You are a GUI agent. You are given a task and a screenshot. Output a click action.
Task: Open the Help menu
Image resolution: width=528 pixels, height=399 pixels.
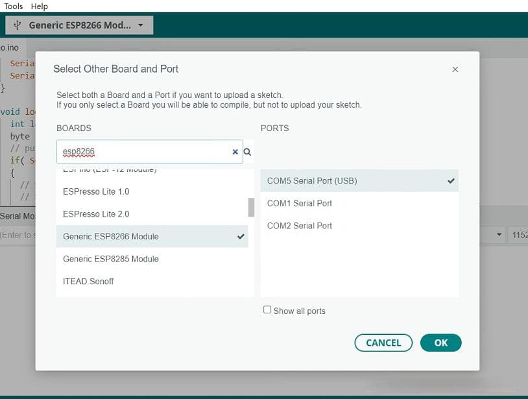coord(40,6)
